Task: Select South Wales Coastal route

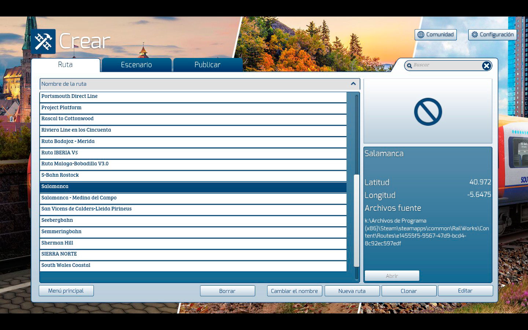Action: coord(193,265)
